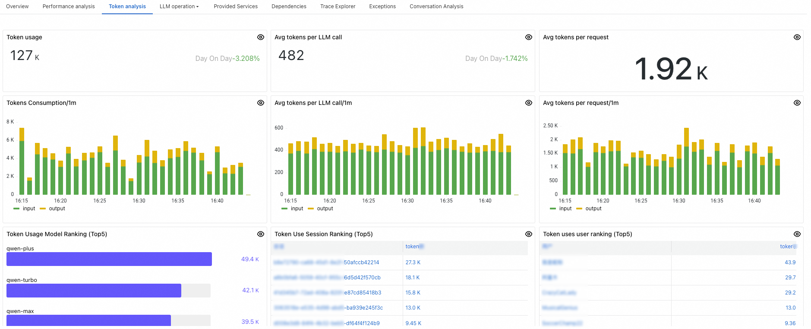Click eye icon on Token uses user ranking
Viewport: 811px width, 329px height.
(797, 234)
